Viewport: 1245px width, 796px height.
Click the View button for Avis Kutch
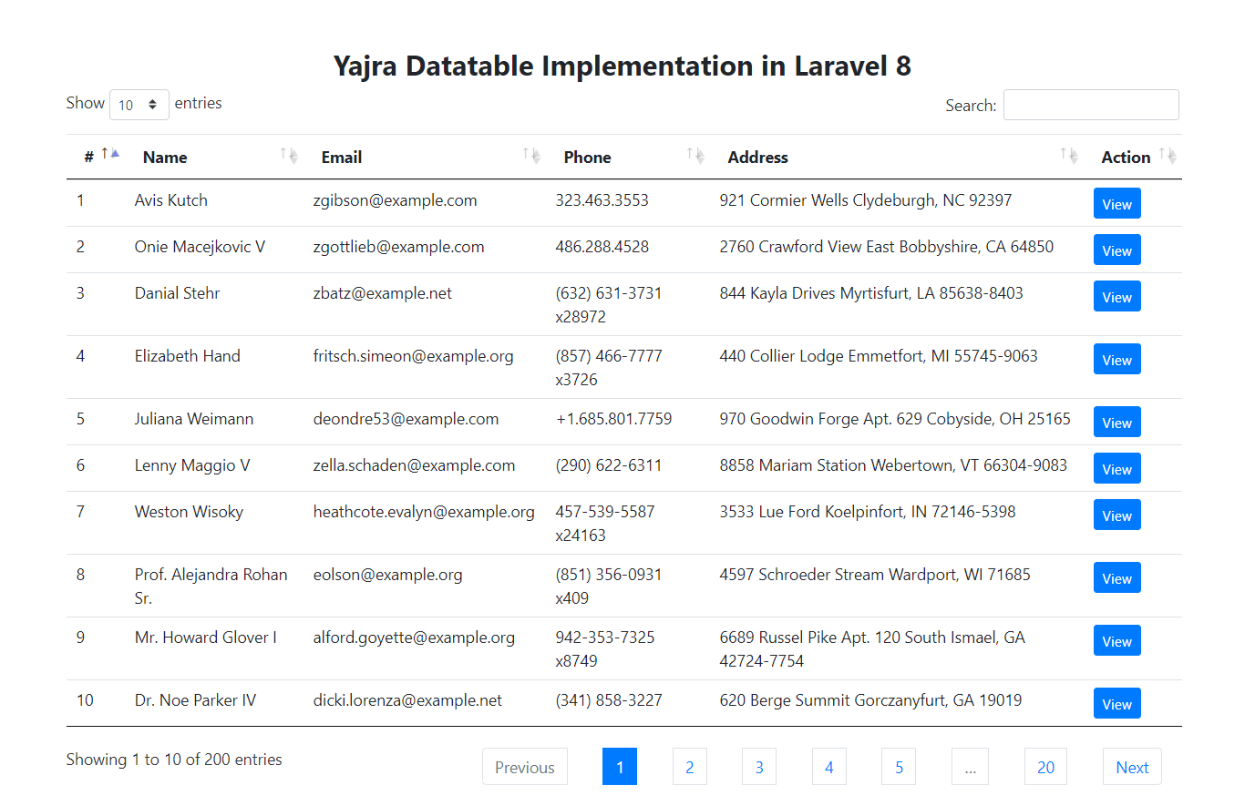[x=1116, y=203]
